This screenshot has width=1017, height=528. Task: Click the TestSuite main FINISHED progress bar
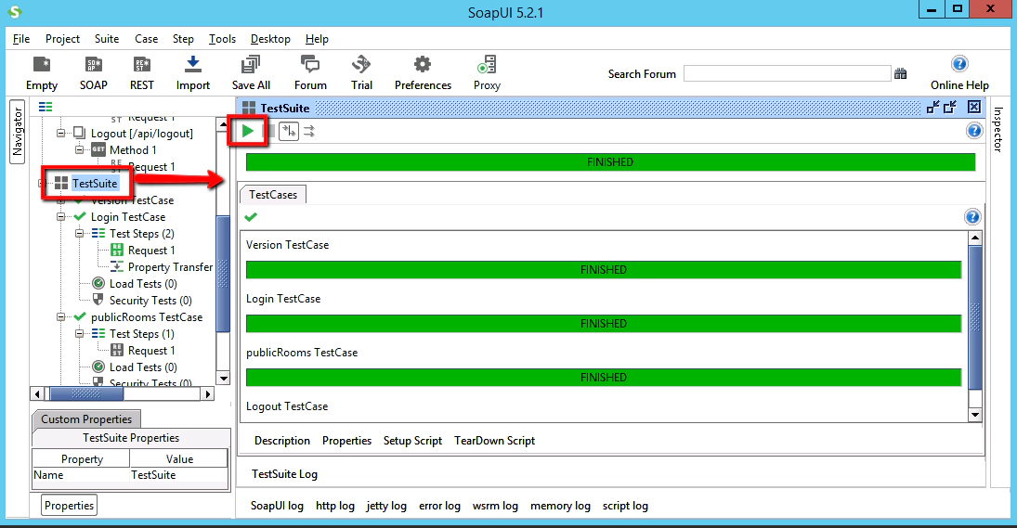click(x=610, y=162)
